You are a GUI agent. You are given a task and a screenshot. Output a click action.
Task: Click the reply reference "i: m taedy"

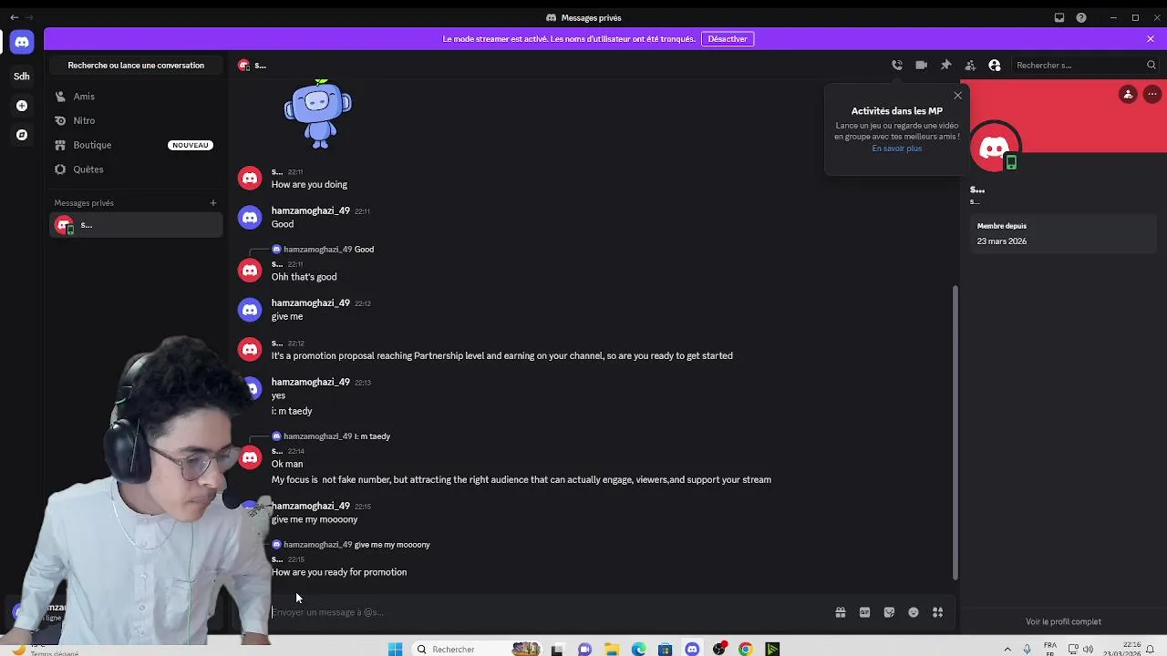pyautogui.click(x=331, y=436)
